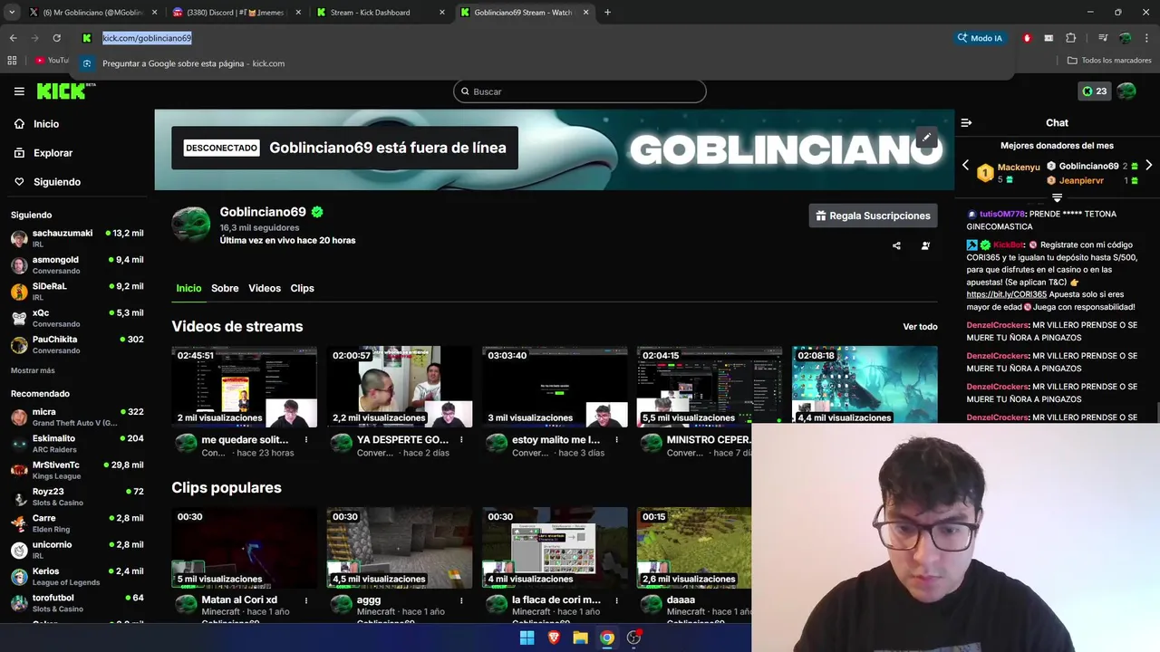Open asmongold channel in sidebar
Image resolution: width=1160 pixels, height=652 pixels.
click(77, 264)
